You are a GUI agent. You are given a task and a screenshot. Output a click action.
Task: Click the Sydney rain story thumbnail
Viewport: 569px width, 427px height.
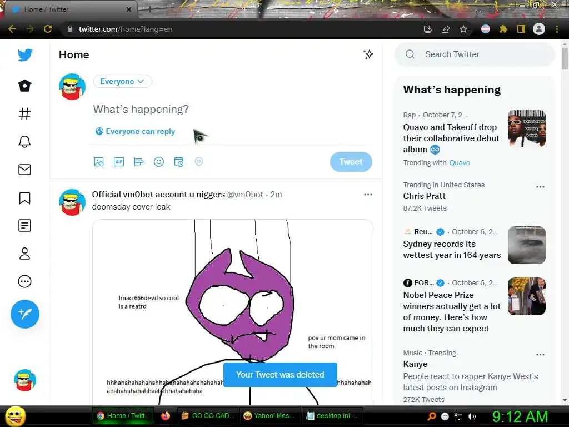527,245
